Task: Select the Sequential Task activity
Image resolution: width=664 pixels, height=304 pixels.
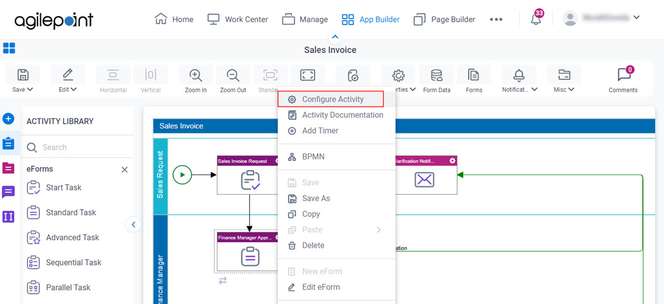Action: click(x=64, y=263)
